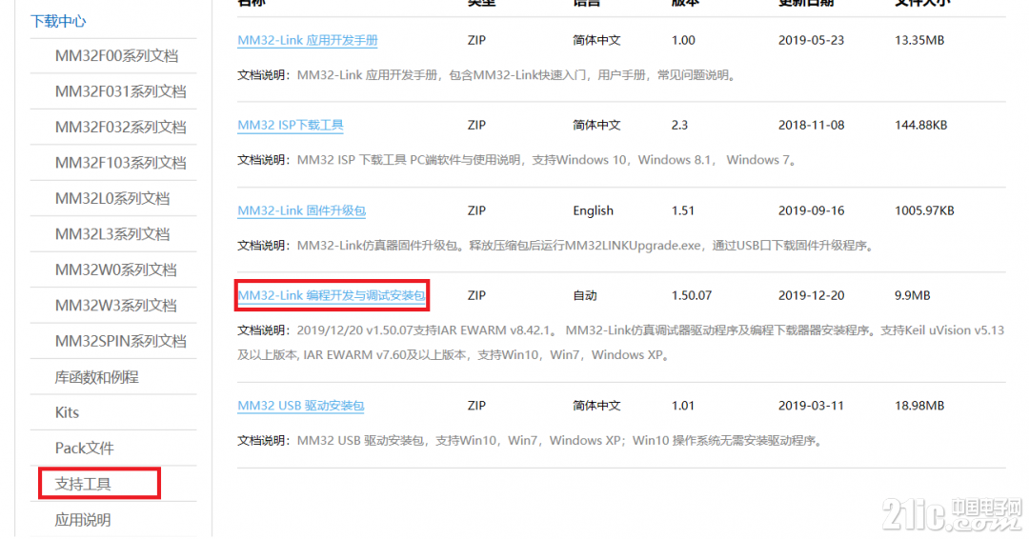The height and width of the screenshot is (539, 1029).
Task: Click file size 13.35MB
Action: tap(919, 40)
